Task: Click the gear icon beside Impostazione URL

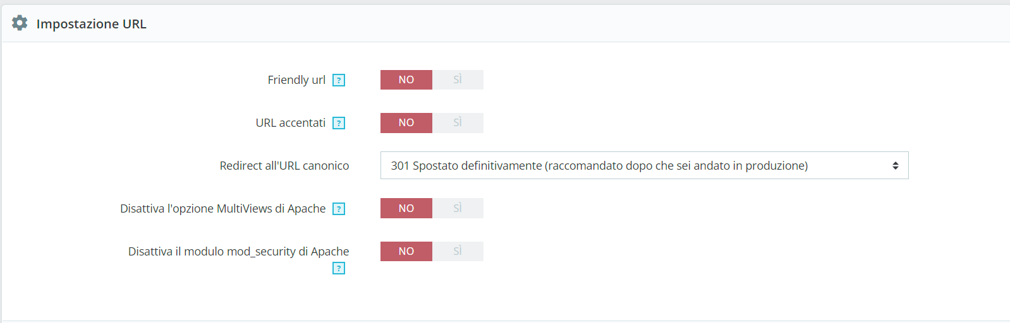Action: click(x=20, y=23)
